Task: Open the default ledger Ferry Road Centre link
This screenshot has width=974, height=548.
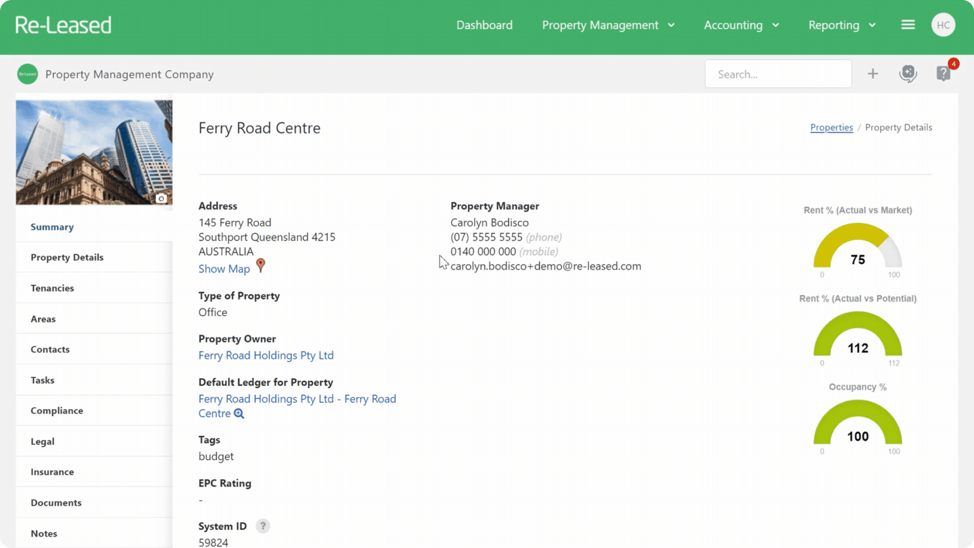Action: coord(297,406)
